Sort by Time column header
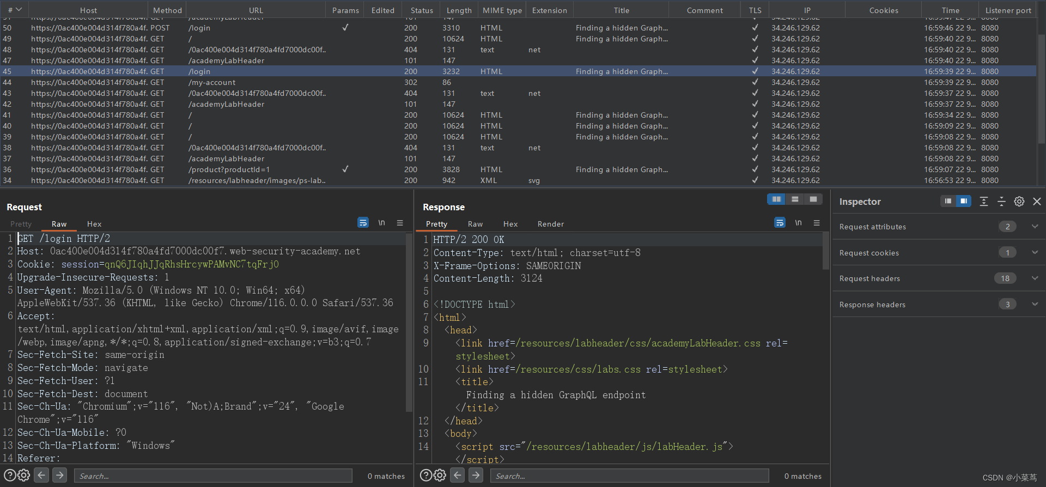 950,10
